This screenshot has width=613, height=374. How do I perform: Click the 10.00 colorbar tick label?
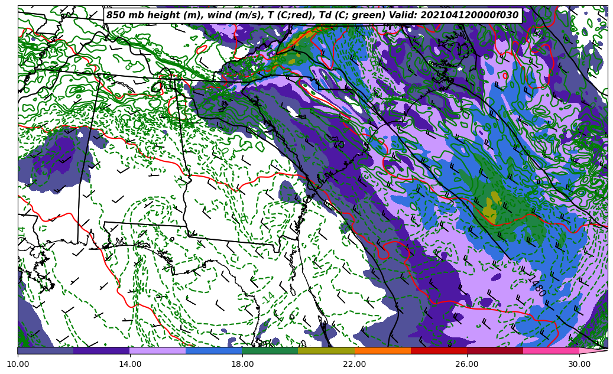[x=18, y=364]
